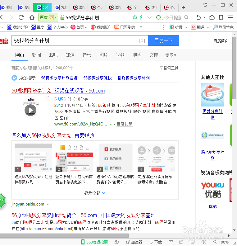Open result 56视频网分享计划 视频在线观看
The image size is (237, 246).
pyautogui.click(x=58, y=91)
